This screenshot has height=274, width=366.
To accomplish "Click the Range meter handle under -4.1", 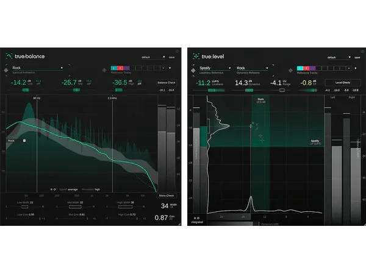I will tap(282, 90).
